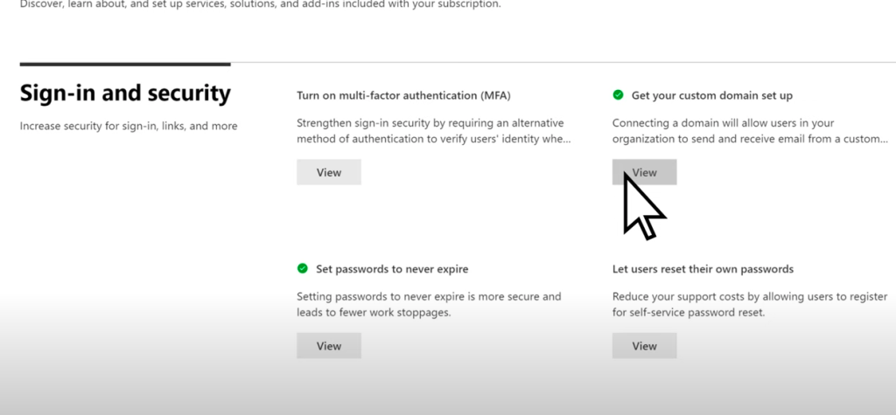Open View for Set passwords to never expire
896x415 pixels.
[x=329, y=346]
